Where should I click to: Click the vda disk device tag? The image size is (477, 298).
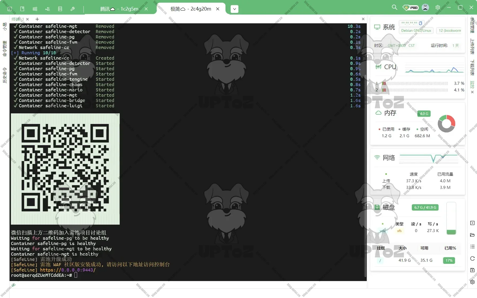[383, 231]
